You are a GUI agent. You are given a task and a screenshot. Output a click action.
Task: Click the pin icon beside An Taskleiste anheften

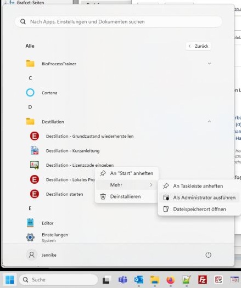[166, 186]
